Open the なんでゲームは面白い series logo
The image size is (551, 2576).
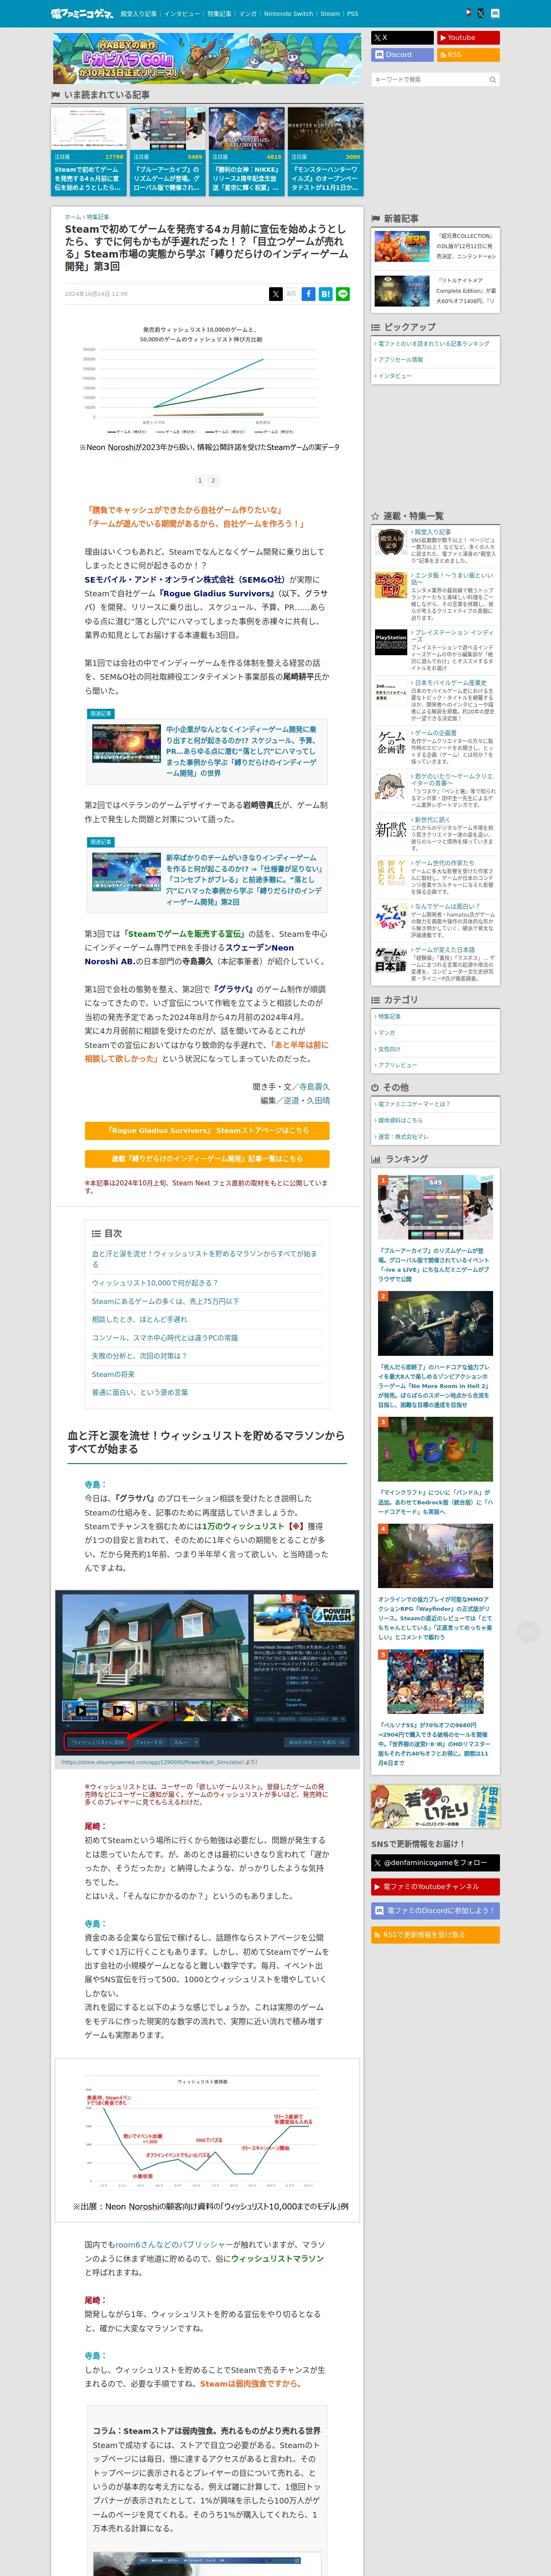point(390,916)
